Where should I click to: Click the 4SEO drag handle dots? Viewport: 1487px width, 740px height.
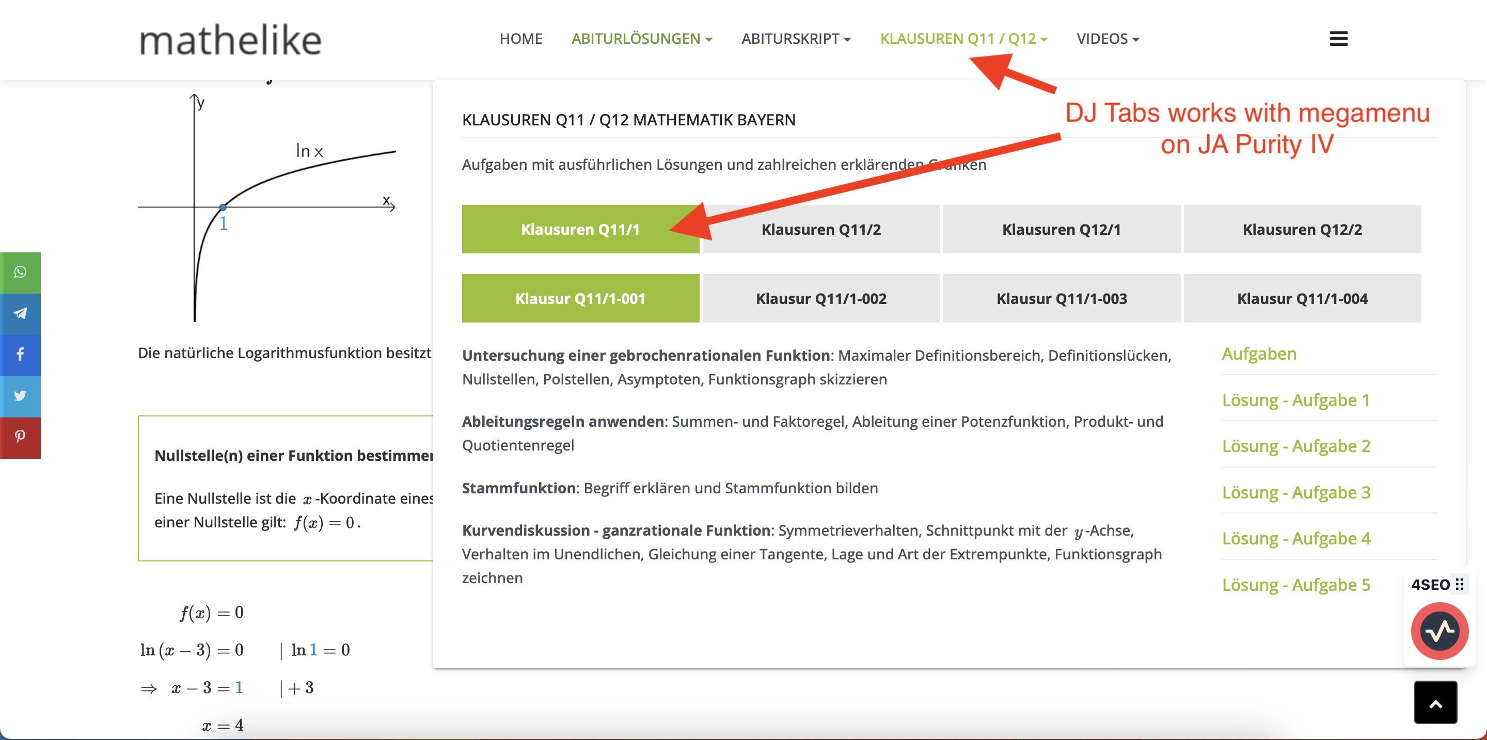pos(1459,584)
